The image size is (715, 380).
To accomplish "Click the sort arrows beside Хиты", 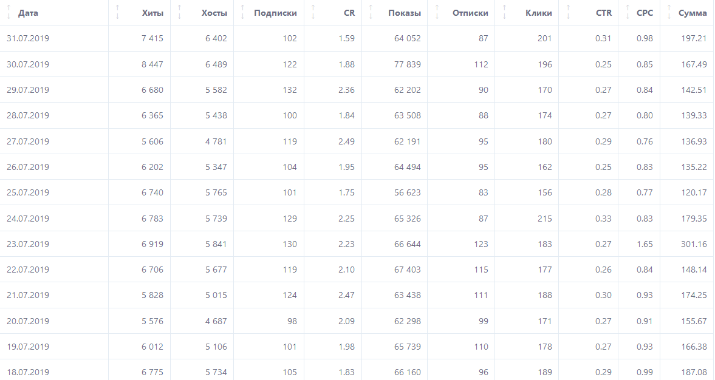I will [118, 12].
